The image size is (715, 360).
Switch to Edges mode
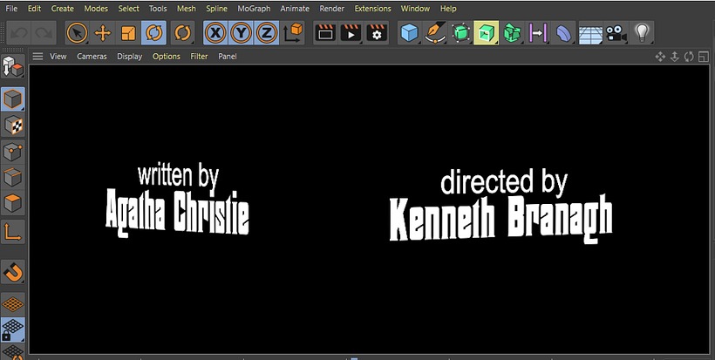coord(13,177)
